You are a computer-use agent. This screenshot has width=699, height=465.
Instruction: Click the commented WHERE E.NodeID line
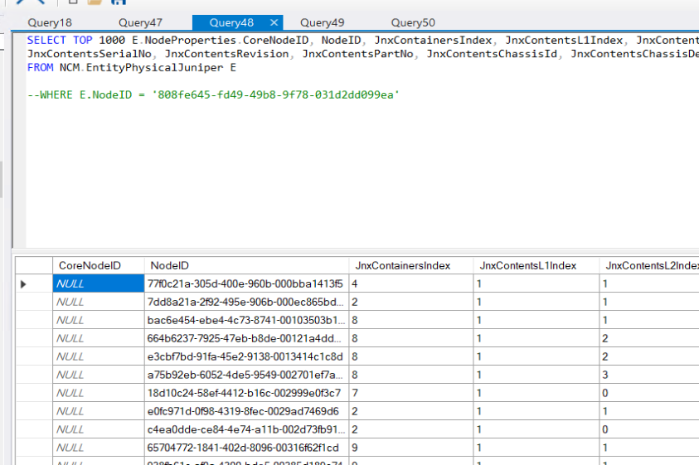pyautogui.click(x=213, y=95)
